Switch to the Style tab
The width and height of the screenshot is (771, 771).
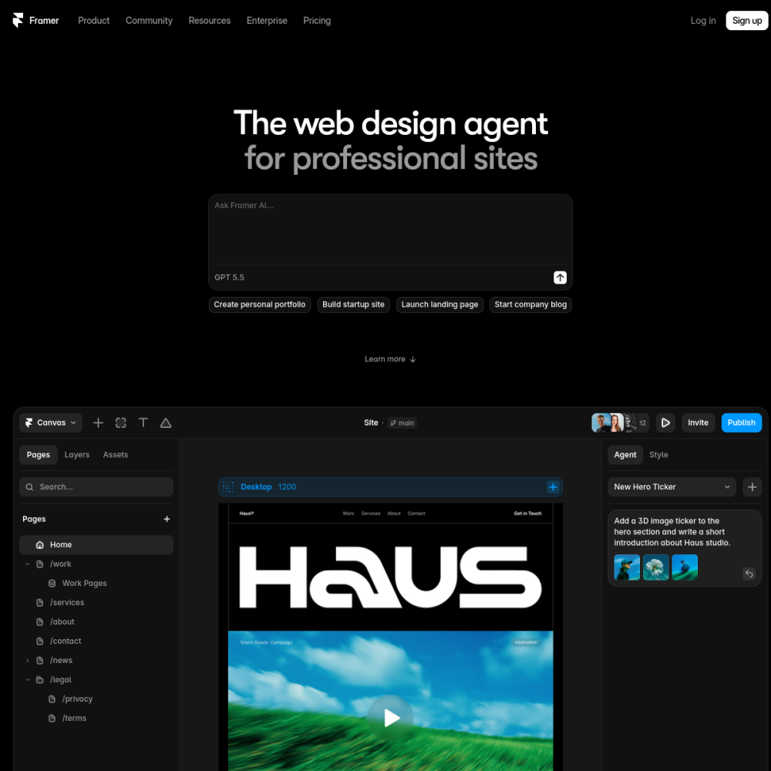pos(658,455)
